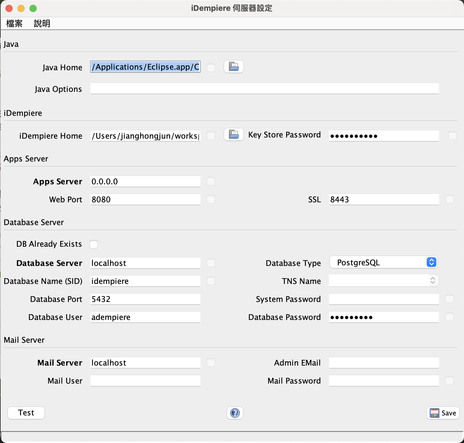Click the checkbox beside Web Port 8080
The height and width of the screenshot is (443, 464).
coord(211,199)
